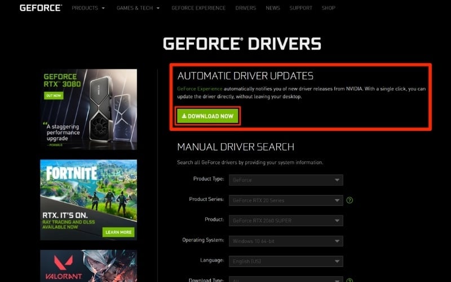Click the Language label
The width and height of the screenshot is (451, 282).
[212, 260]
